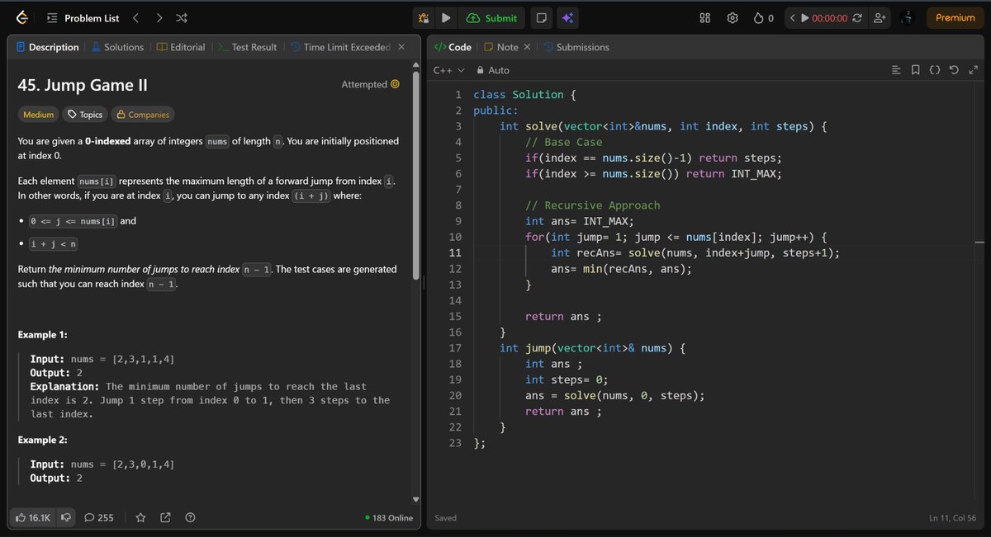The height and width of the screenshot is (537, 991).
Task: Click the curly braces icon
Action: point(935,70)
